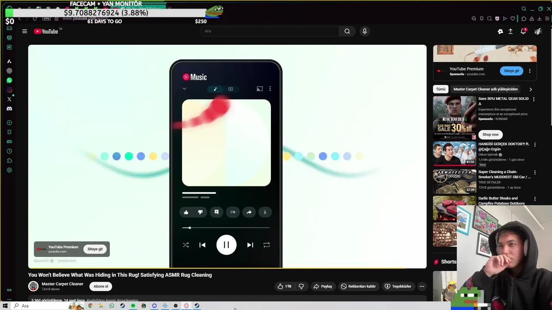Click the video title text
This screenshot has height=310, width=552.
[120, 275]
